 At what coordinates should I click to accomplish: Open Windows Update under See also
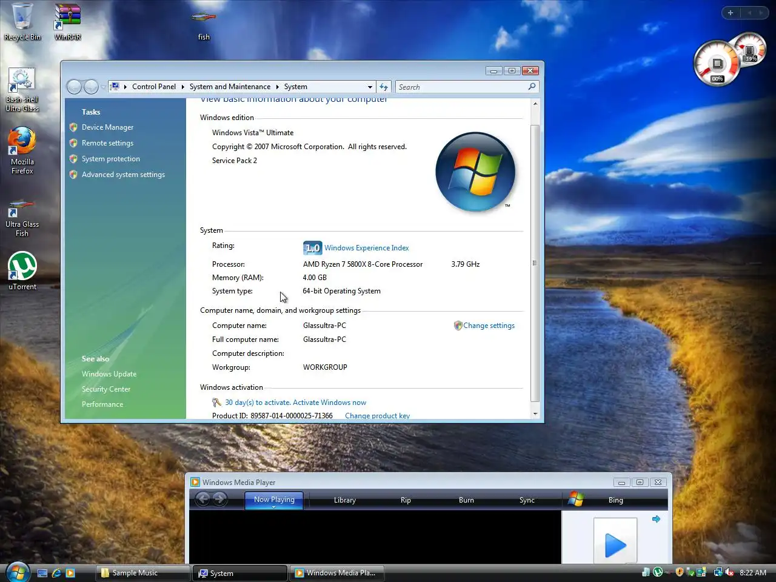point(109,374)
